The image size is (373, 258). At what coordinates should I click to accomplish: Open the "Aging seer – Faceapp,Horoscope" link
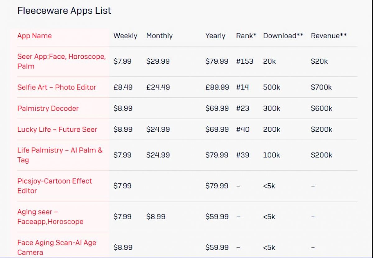tap(50, 216)
